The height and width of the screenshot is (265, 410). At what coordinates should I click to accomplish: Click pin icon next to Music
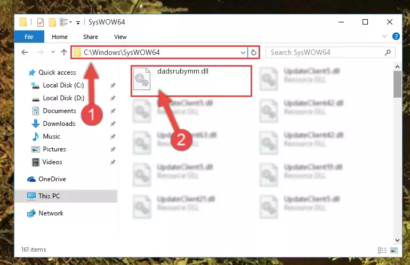tap(112, 136)
